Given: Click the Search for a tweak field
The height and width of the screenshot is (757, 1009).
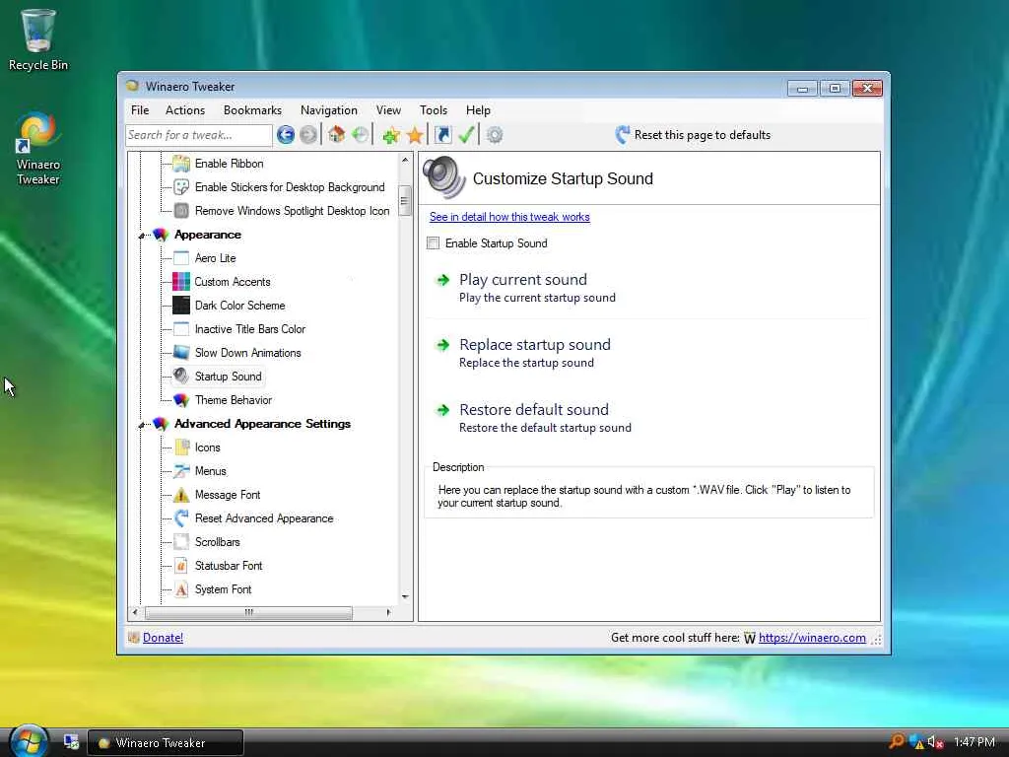Looking at the screenshot, I should 198,134.
